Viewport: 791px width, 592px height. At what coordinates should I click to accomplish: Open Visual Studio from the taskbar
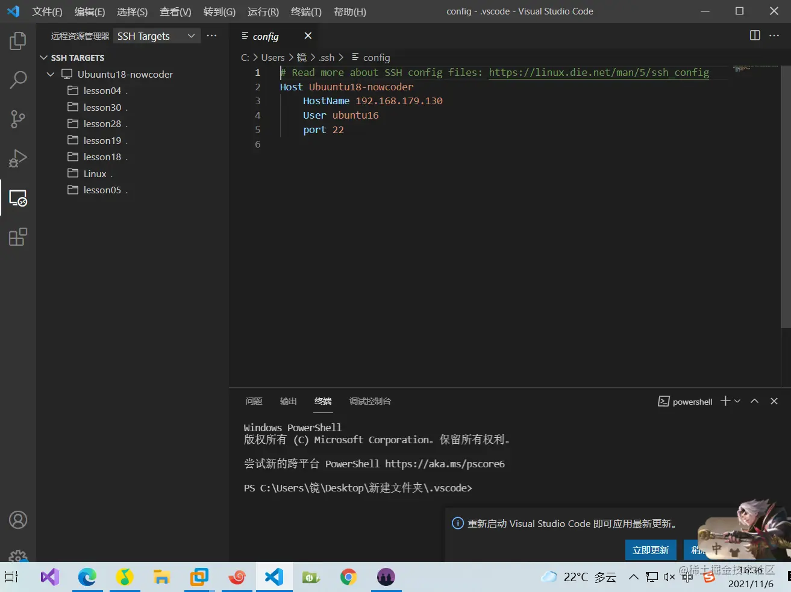point(50,577)
